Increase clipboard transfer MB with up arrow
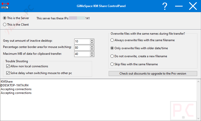The width and height of the screenshot is (201, 121). tap(92, 53)
